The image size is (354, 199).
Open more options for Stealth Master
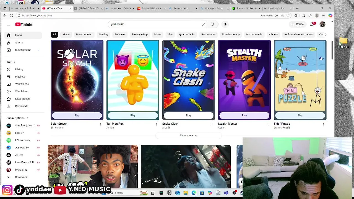click(268, 125)
